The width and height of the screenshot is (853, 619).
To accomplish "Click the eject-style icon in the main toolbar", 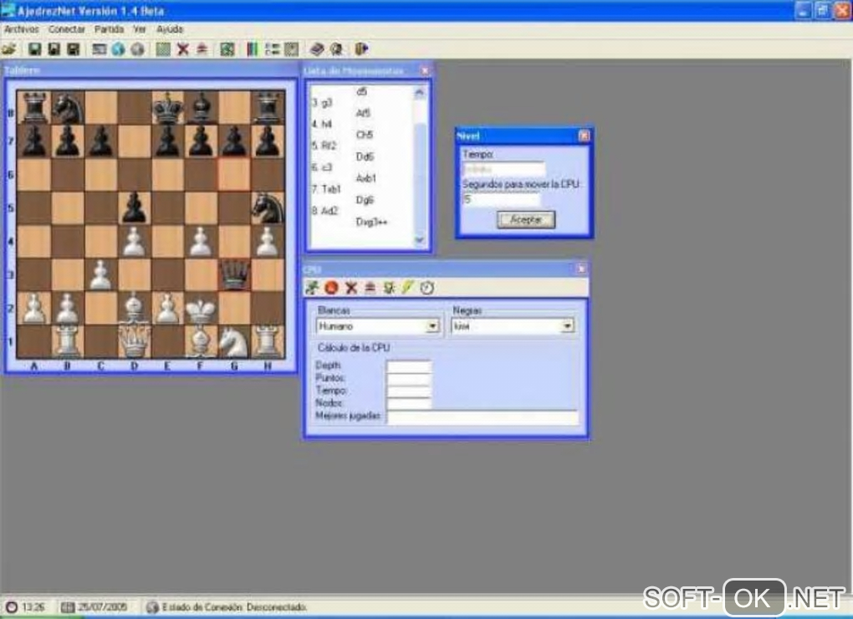I will pos(202,49).
